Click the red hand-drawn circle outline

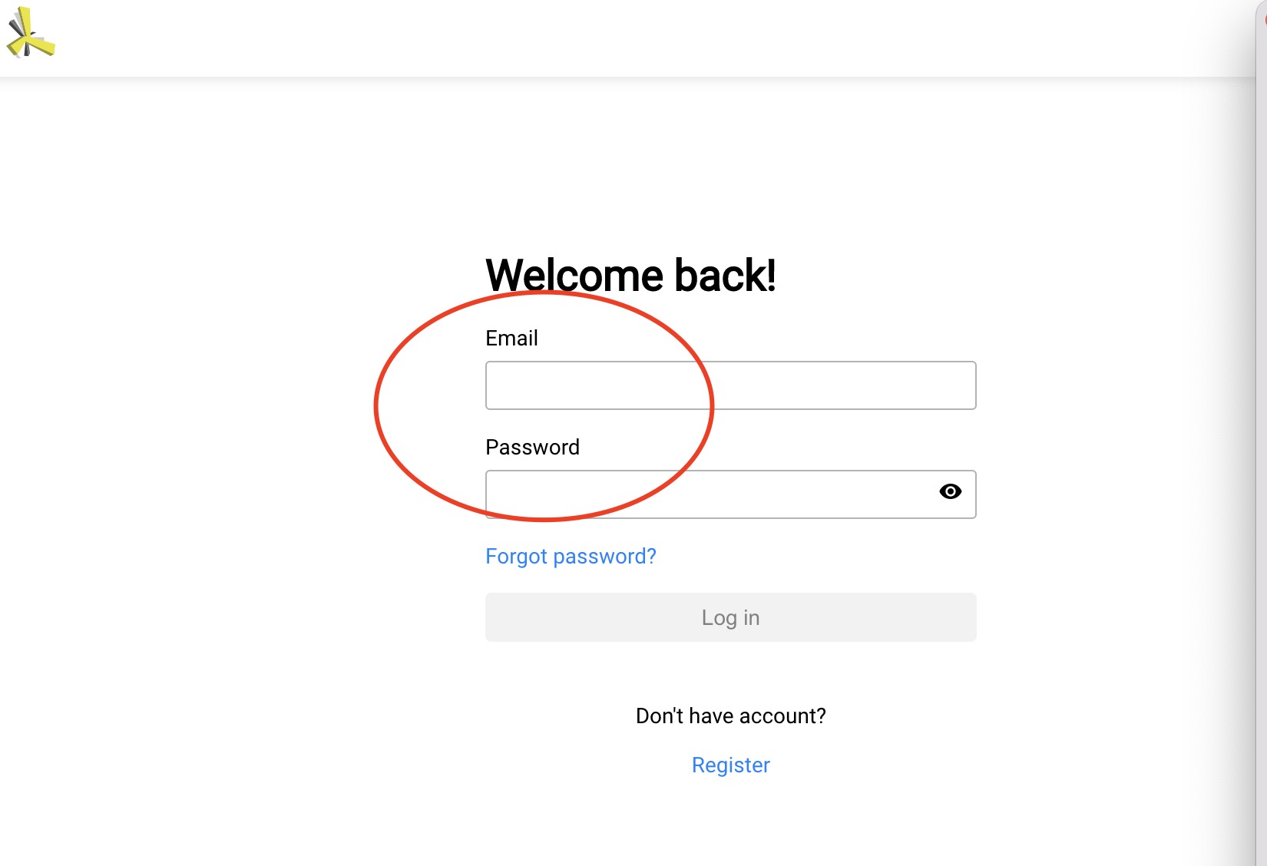375,407
